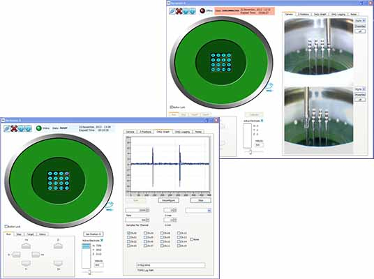374x279 pixels.
Task: Toggle the Button Lock checkbox in the front window
Action: (x=6, y=227)
